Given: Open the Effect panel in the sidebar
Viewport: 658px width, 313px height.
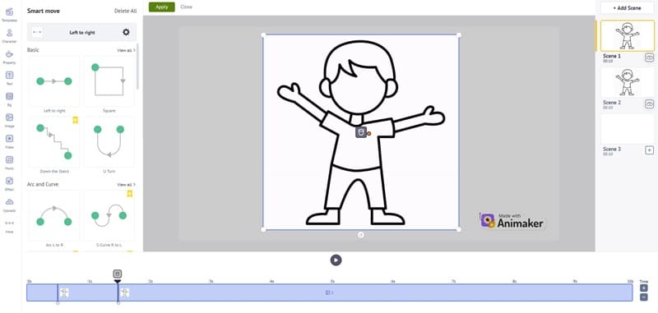Looking at the screenshot, I should 9,183.
